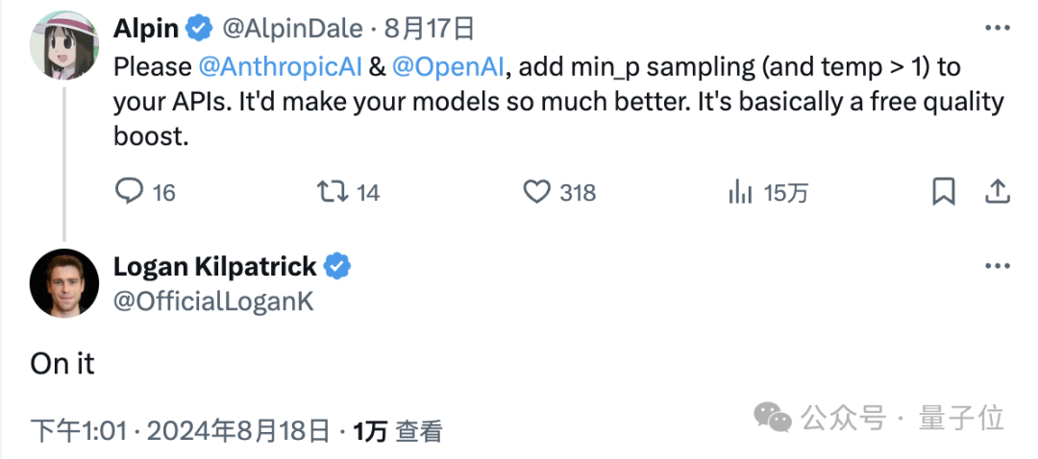Click the 8月17日 date on Alpin's tweet
1038x459 pixels.
[x=429, y=29]
